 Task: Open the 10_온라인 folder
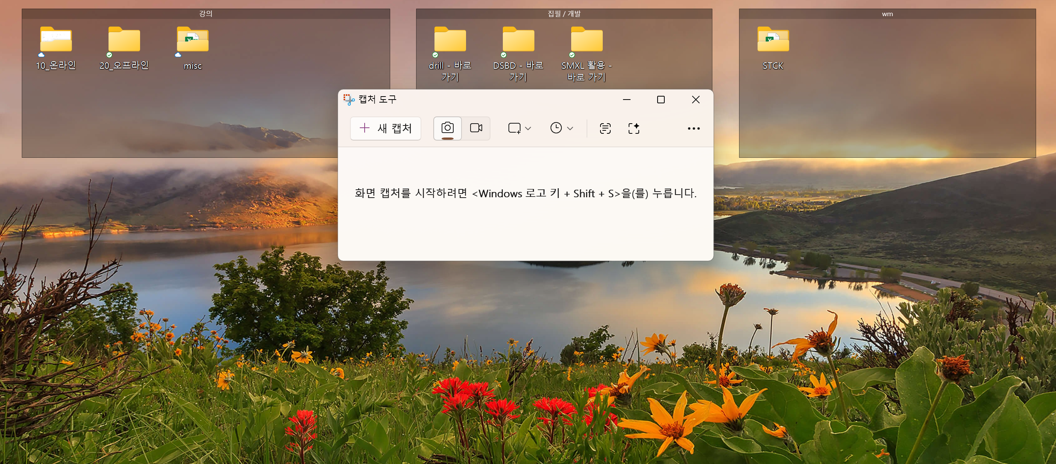click(x=56, y=40)
